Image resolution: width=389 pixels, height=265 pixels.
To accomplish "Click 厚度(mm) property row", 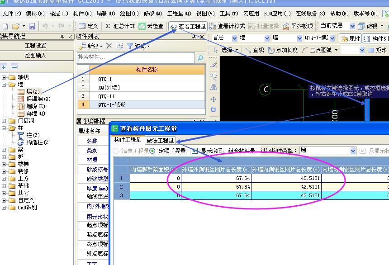I will click(93, 188).
